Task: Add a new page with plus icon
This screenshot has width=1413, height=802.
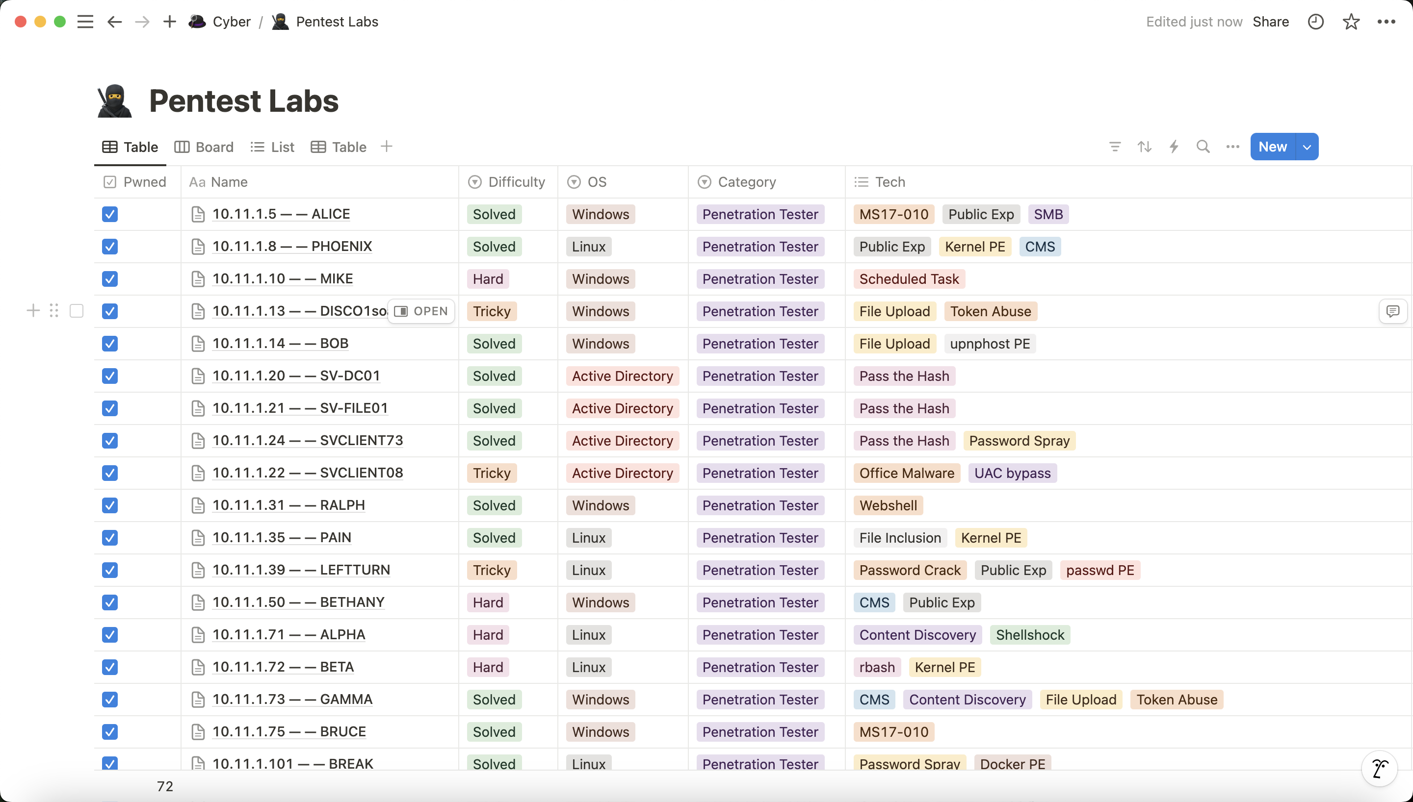Action: click(170, 22)
